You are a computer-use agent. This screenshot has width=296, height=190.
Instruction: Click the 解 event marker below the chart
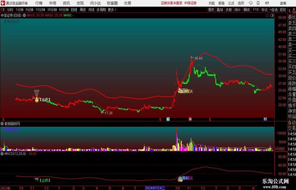tap(168, 119)
